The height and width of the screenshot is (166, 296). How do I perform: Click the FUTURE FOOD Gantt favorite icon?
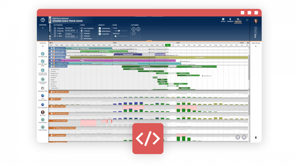coord(43,61)
